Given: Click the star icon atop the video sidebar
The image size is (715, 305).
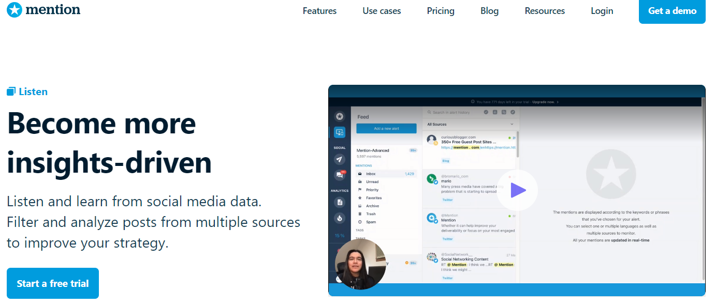Looking at the screenshot, I should coord(340,116).
